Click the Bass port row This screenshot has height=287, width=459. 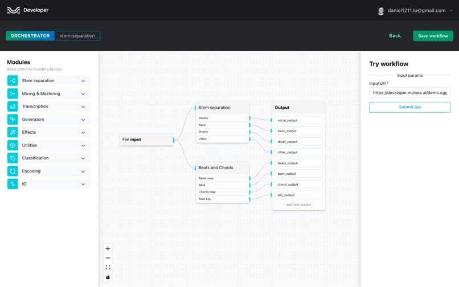pos(222,125)
